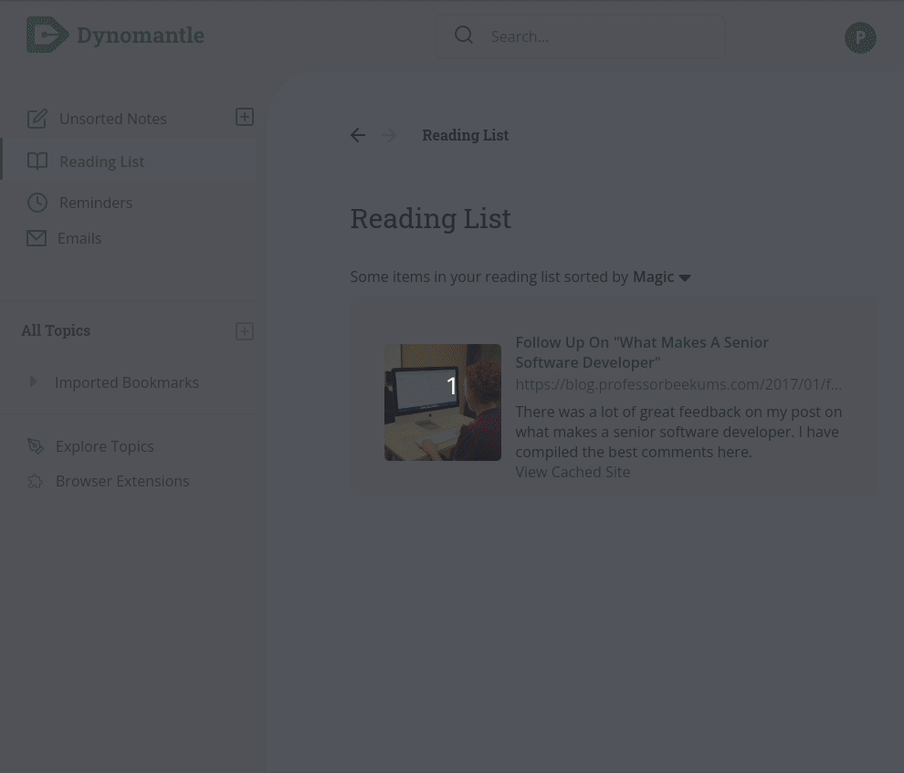904x773 pixels.
Task: Open the professorbeekums blog URL
Action: [x=678, y=384]
